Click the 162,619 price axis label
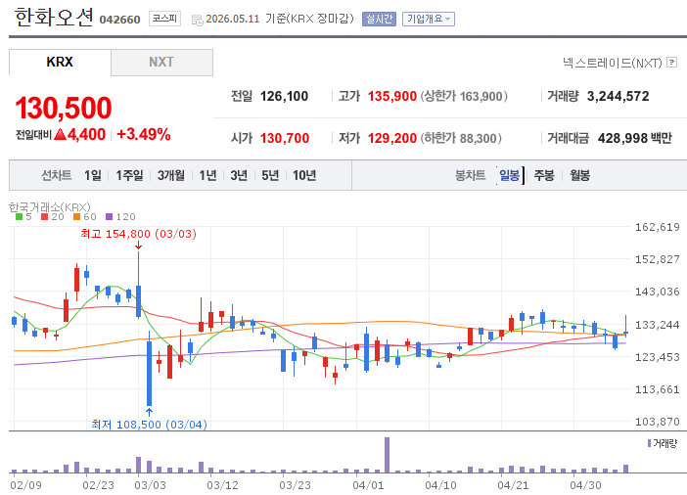Image resolution: width=687 pixels, height=495 pixels. pos(658,227)
